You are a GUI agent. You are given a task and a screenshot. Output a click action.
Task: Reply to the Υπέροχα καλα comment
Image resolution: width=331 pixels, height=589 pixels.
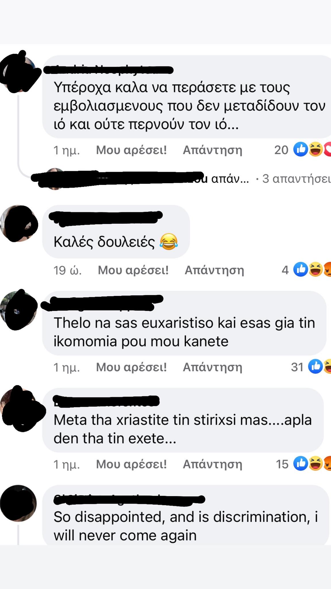(213, 150)
